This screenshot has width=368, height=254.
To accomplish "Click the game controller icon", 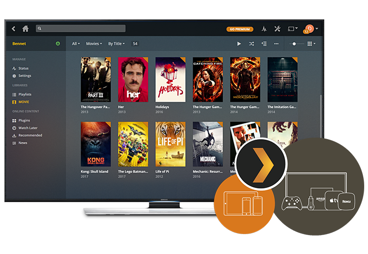I will pyautogui.click(x=292, y=203).
